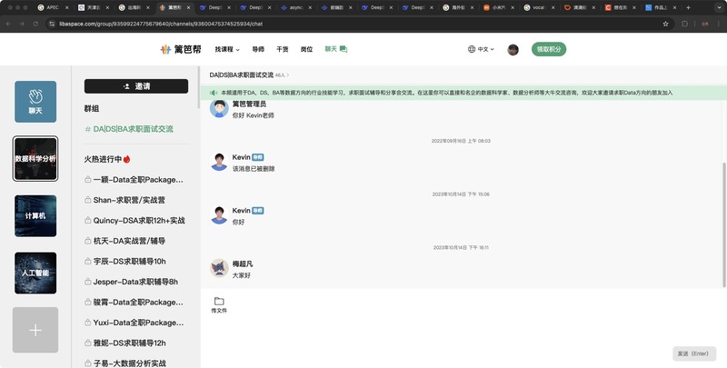Screen dimensions: 727x368
Task: Open the browser extensions puzzle icon
Action: click(x=684, y=24)
